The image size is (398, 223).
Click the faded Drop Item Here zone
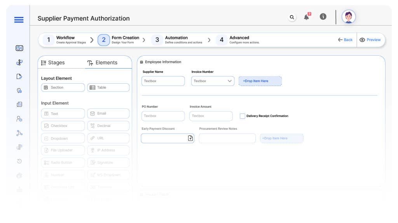[x=281, y=138]
